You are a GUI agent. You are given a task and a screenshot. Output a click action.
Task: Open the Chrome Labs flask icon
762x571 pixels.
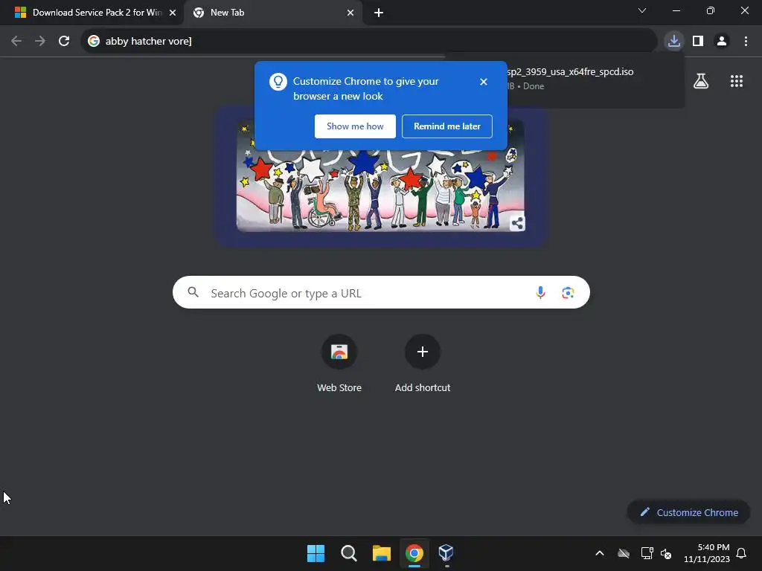[701, 81]
